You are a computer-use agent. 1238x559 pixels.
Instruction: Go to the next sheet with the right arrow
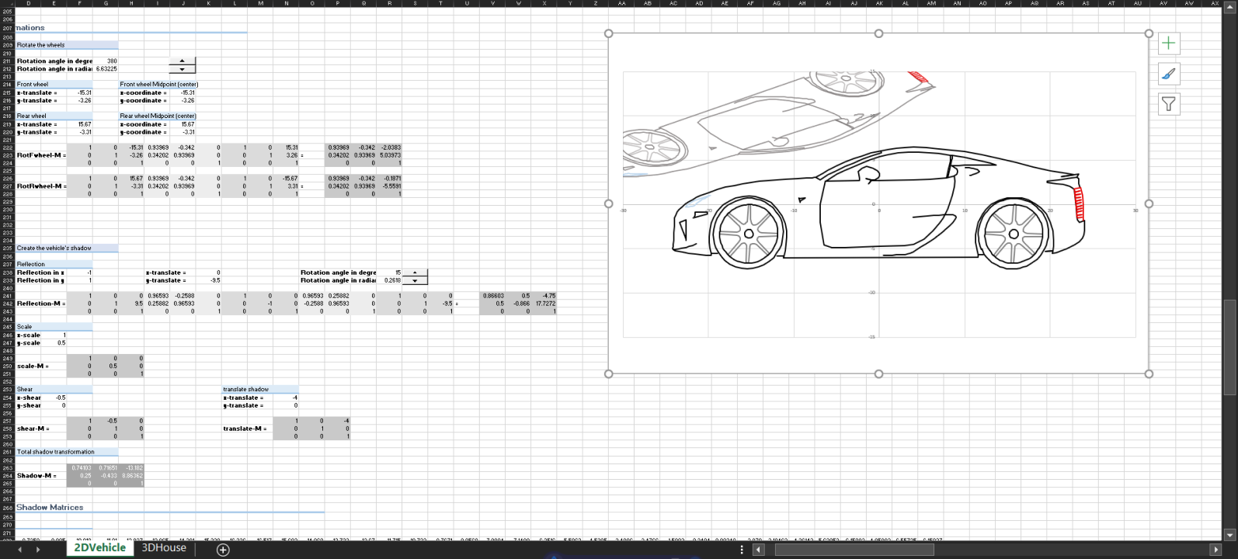(37, 550)
